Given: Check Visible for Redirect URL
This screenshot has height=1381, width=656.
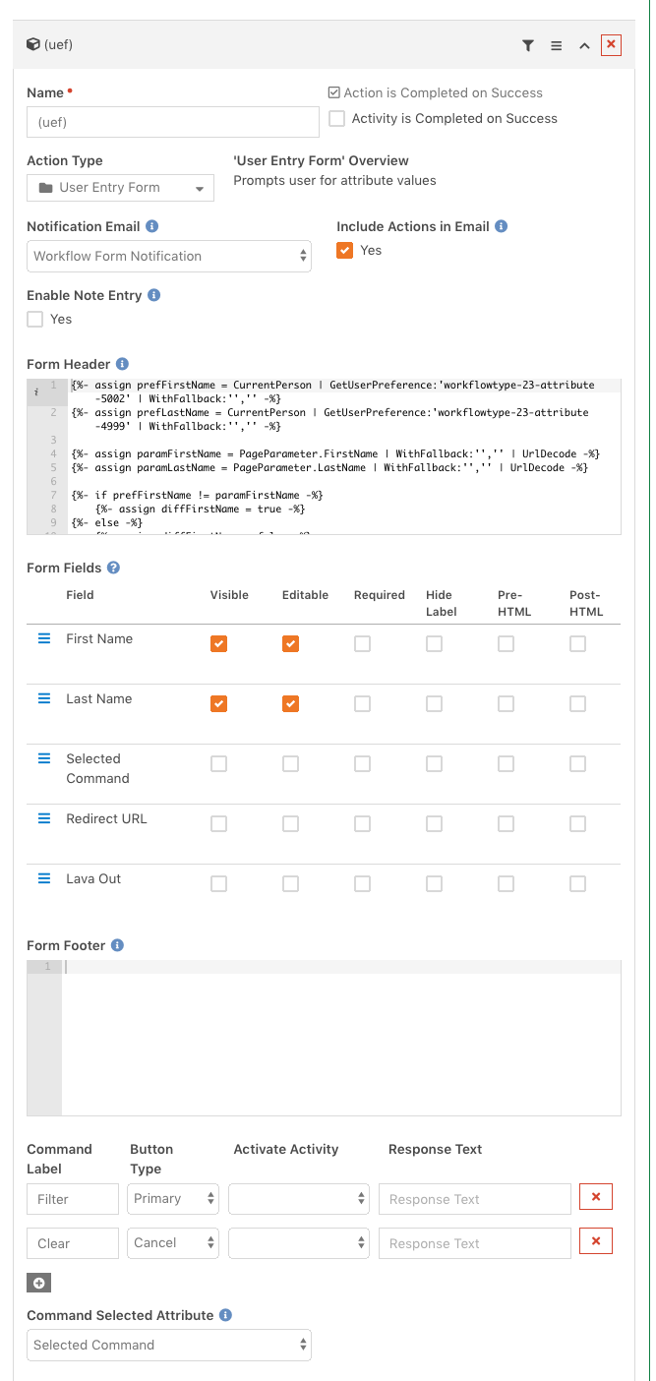Looking at the screenshot, I should coord(218,823).
